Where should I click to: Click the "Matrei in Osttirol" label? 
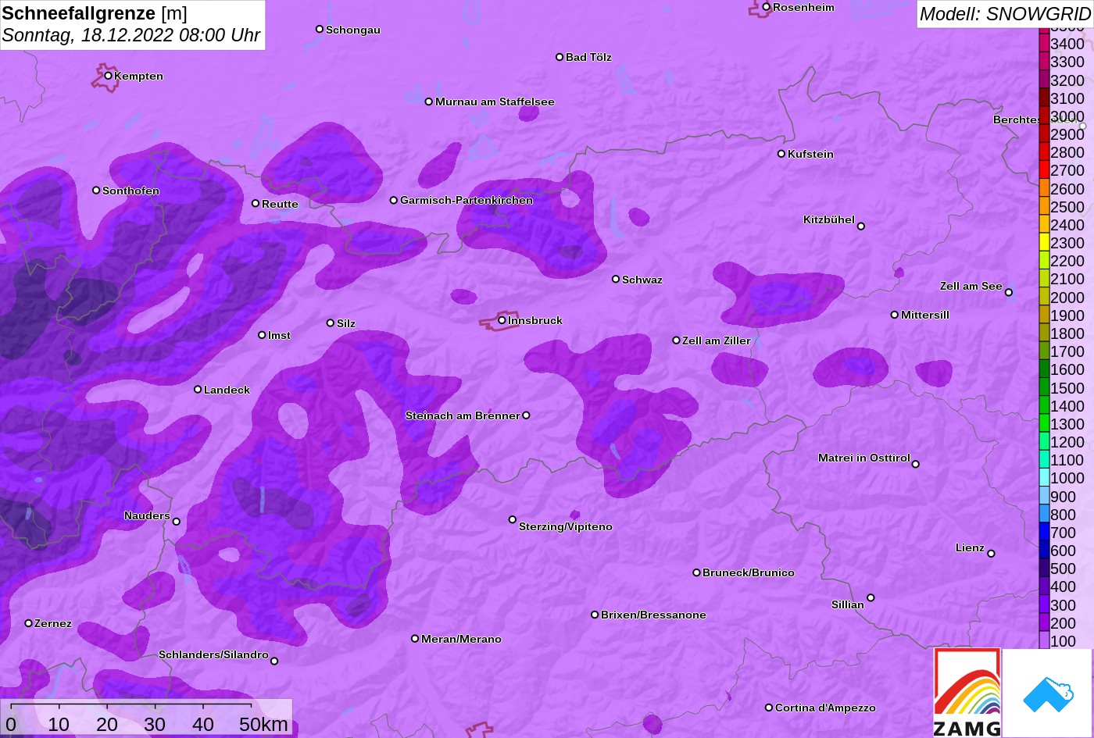pyautogui.click(x=864, y=458)
